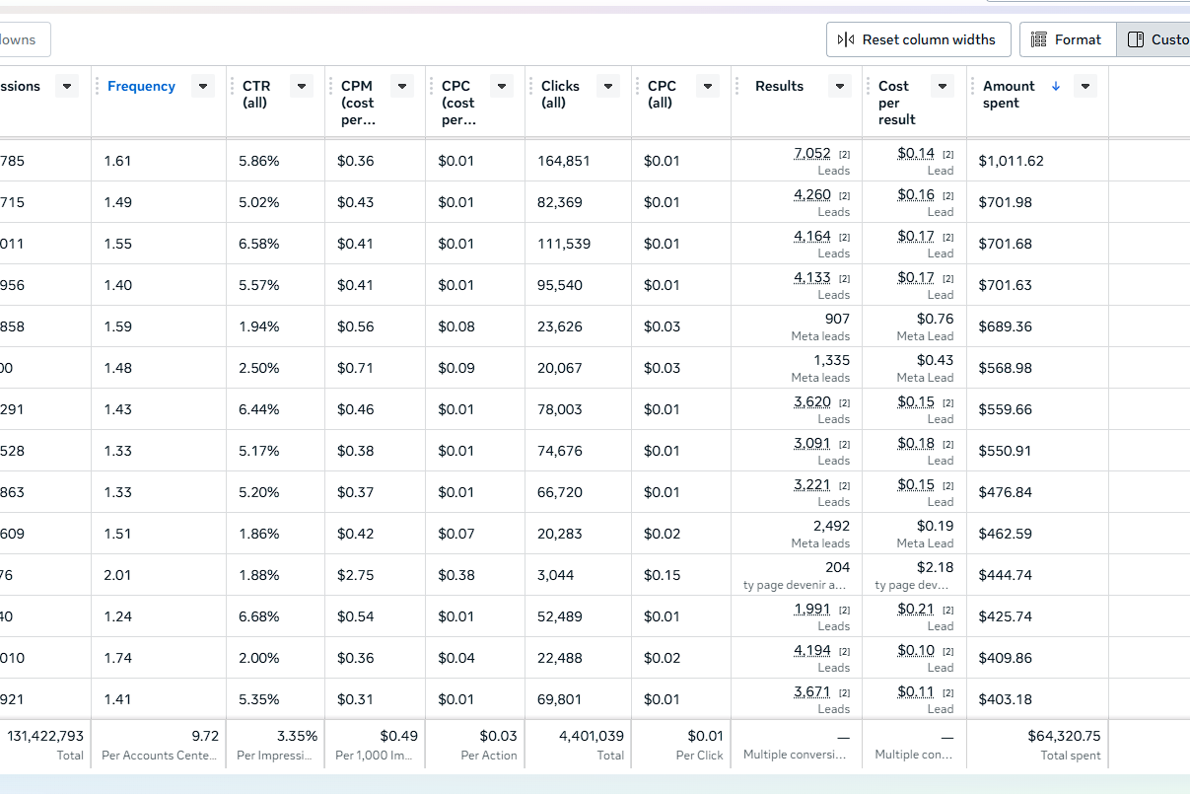Click the Customize columns icon
The width and height of the screenshot is (1190, 794).
(1136, 39)
